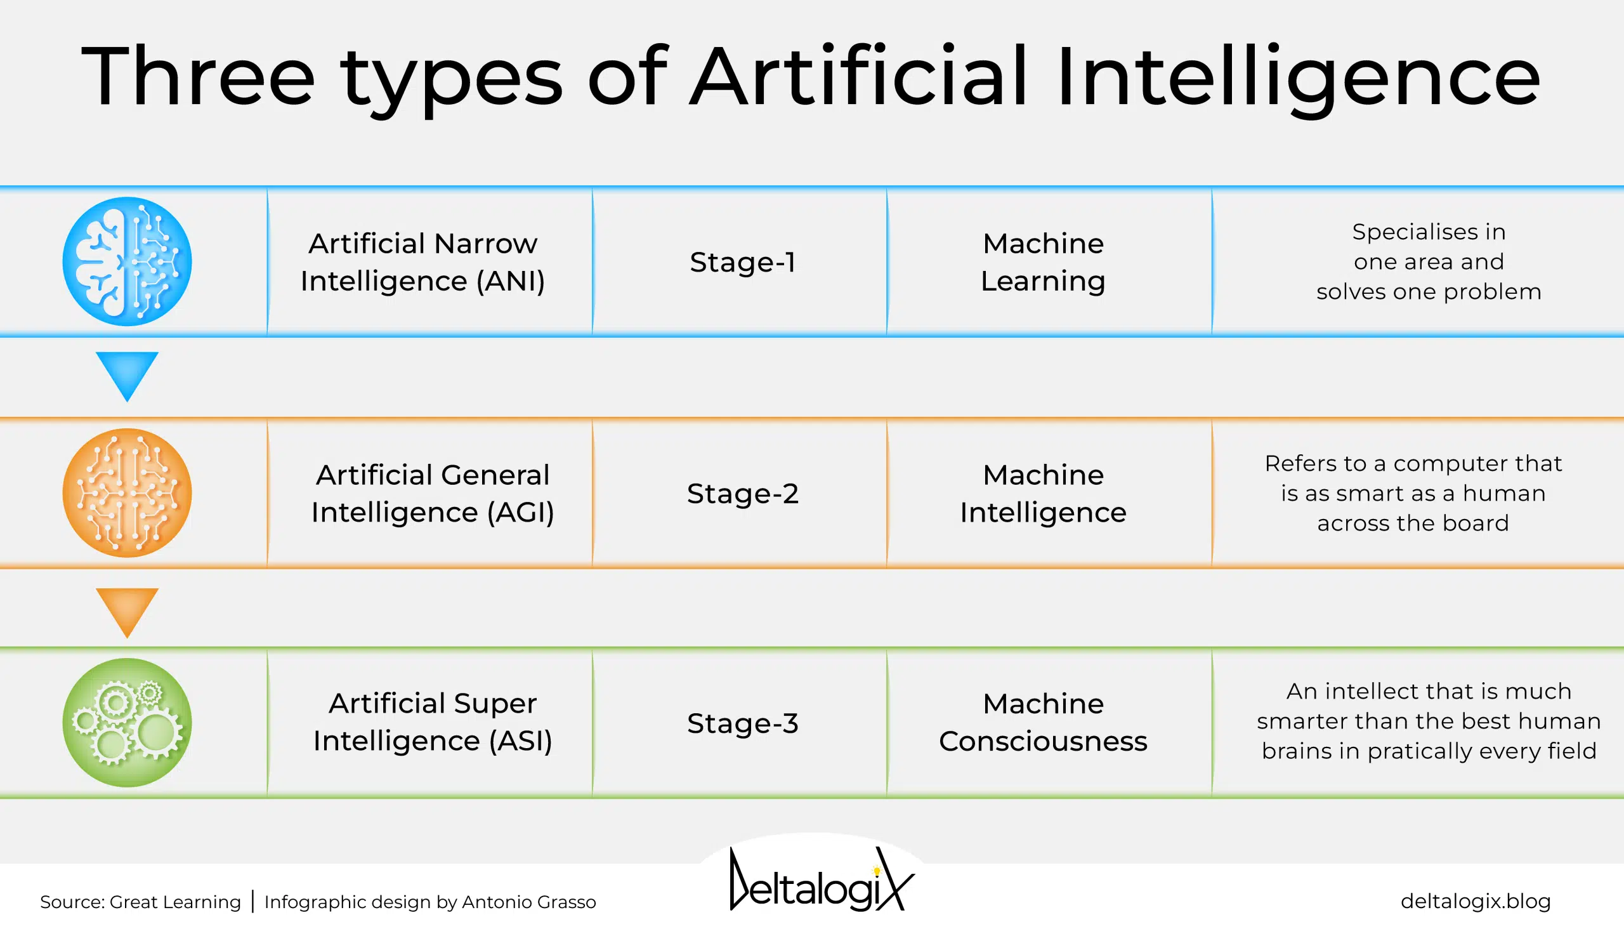
Task: Click the Deltalogix logo icon
Action: point(812,881)
